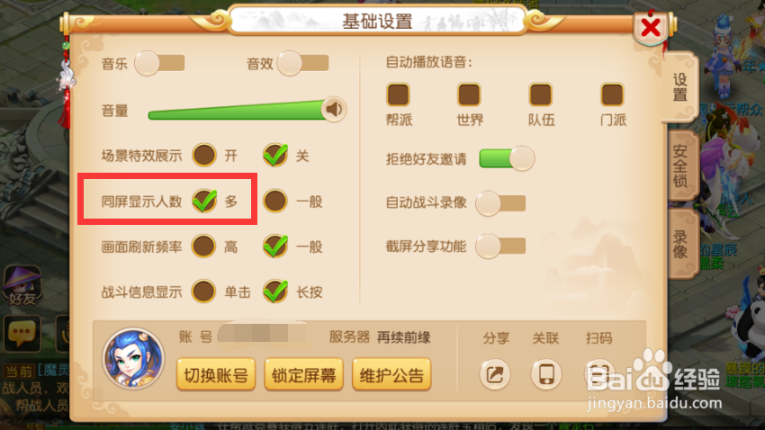Image resolution: width=765 pixels, height=430 pixels.
Task: Click the share (分享) arrow icon
Action: pyautogui.click(x=495, y=374)
